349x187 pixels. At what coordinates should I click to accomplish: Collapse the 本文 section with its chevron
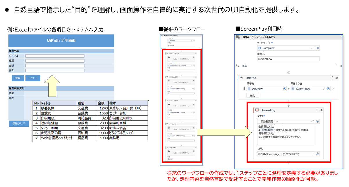[x=341, y=66]
